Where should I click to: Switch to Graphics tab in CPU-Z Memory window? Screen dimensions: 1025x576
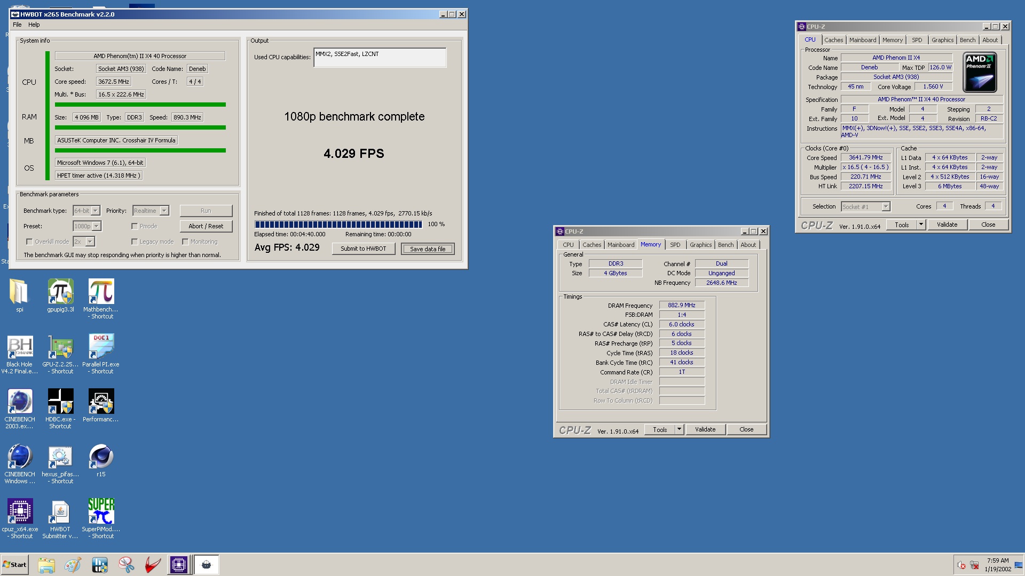(700, 245)
